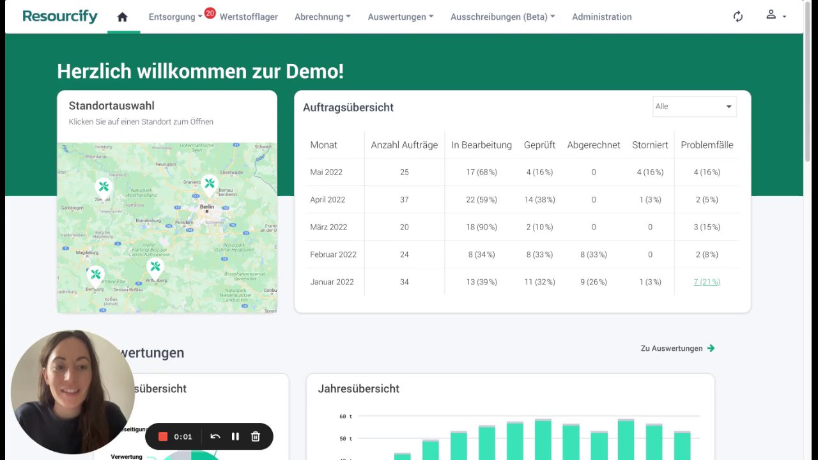The height and width of the screenshot is (460, 818).
Task: Open the Wertstofflager page
Action: pos(249,17)
